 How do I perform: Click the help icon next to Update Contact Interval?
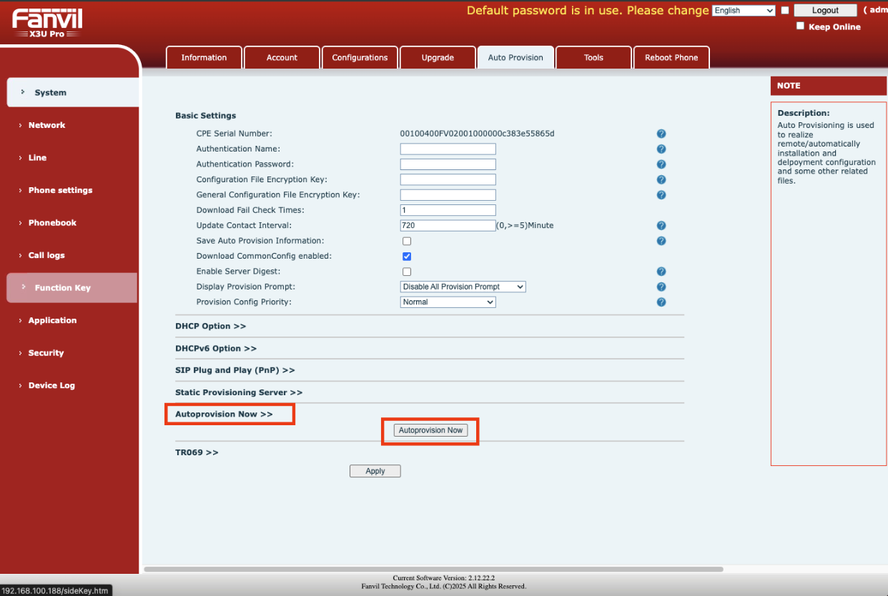[661, 225]
